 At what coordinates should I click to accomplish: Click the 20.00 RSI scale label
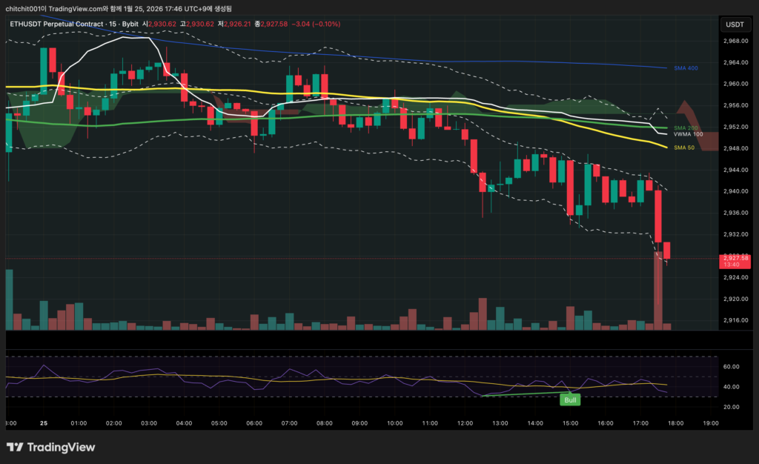coord(732,408)
